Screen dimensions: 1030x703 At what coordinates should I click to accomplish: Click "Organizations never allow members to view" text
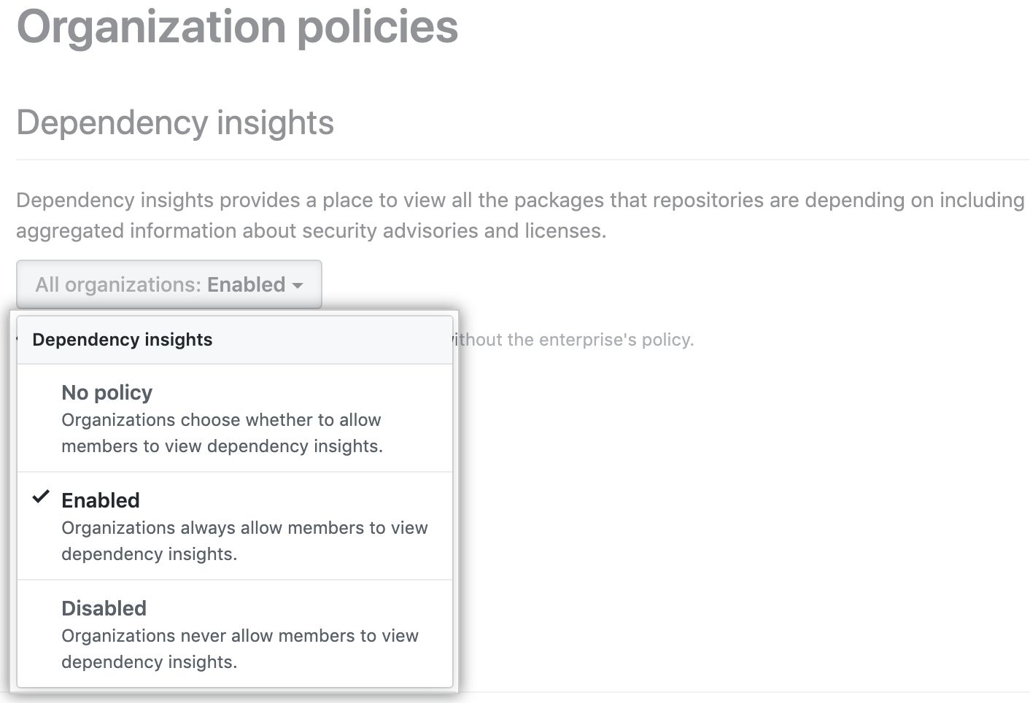pos(240,636)
